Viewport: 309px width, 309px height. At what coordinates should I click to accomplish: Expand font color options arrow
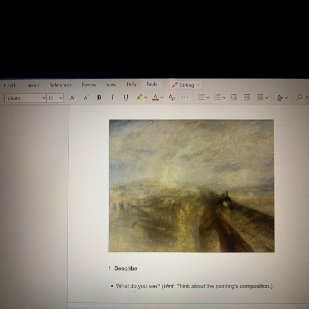[x=162, y=97]
